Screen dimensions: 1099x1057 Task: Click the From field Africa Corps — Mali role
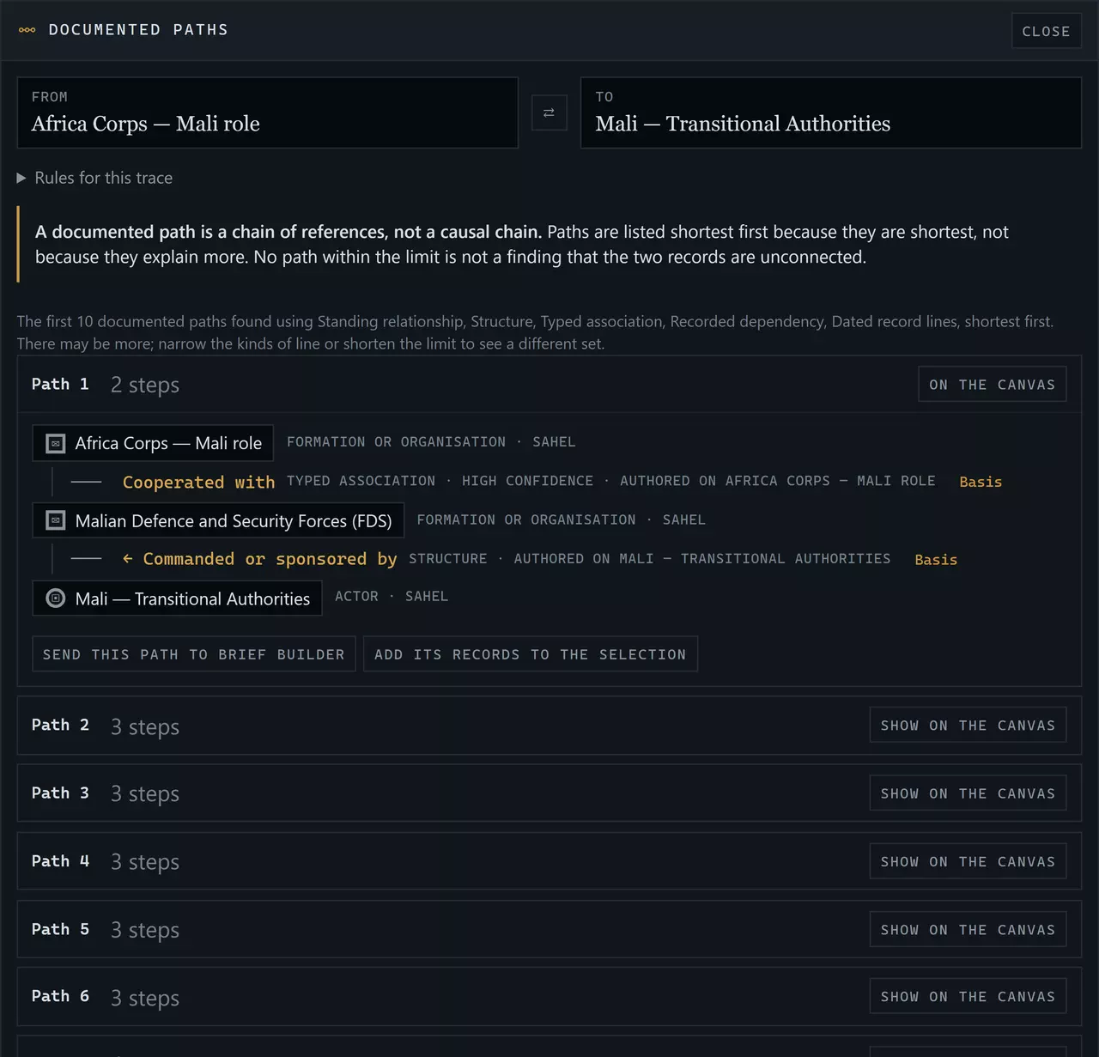pos(268,112)
